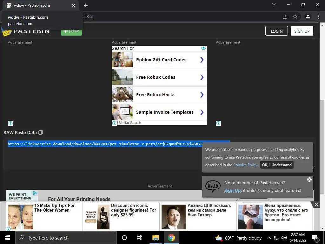Screen dimensions: 325x244
Task: Open designer figurines discount ad
Action: (x=121, y=217)
